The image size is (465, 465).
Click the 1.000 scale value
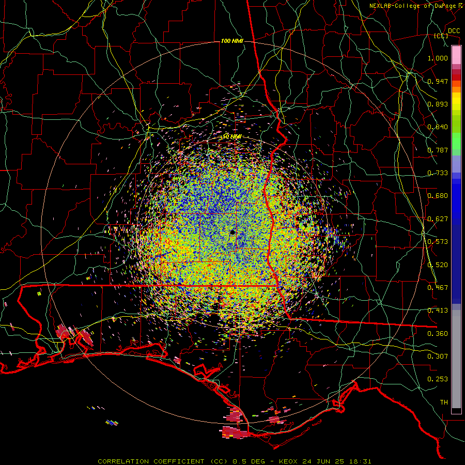[438, 58]
